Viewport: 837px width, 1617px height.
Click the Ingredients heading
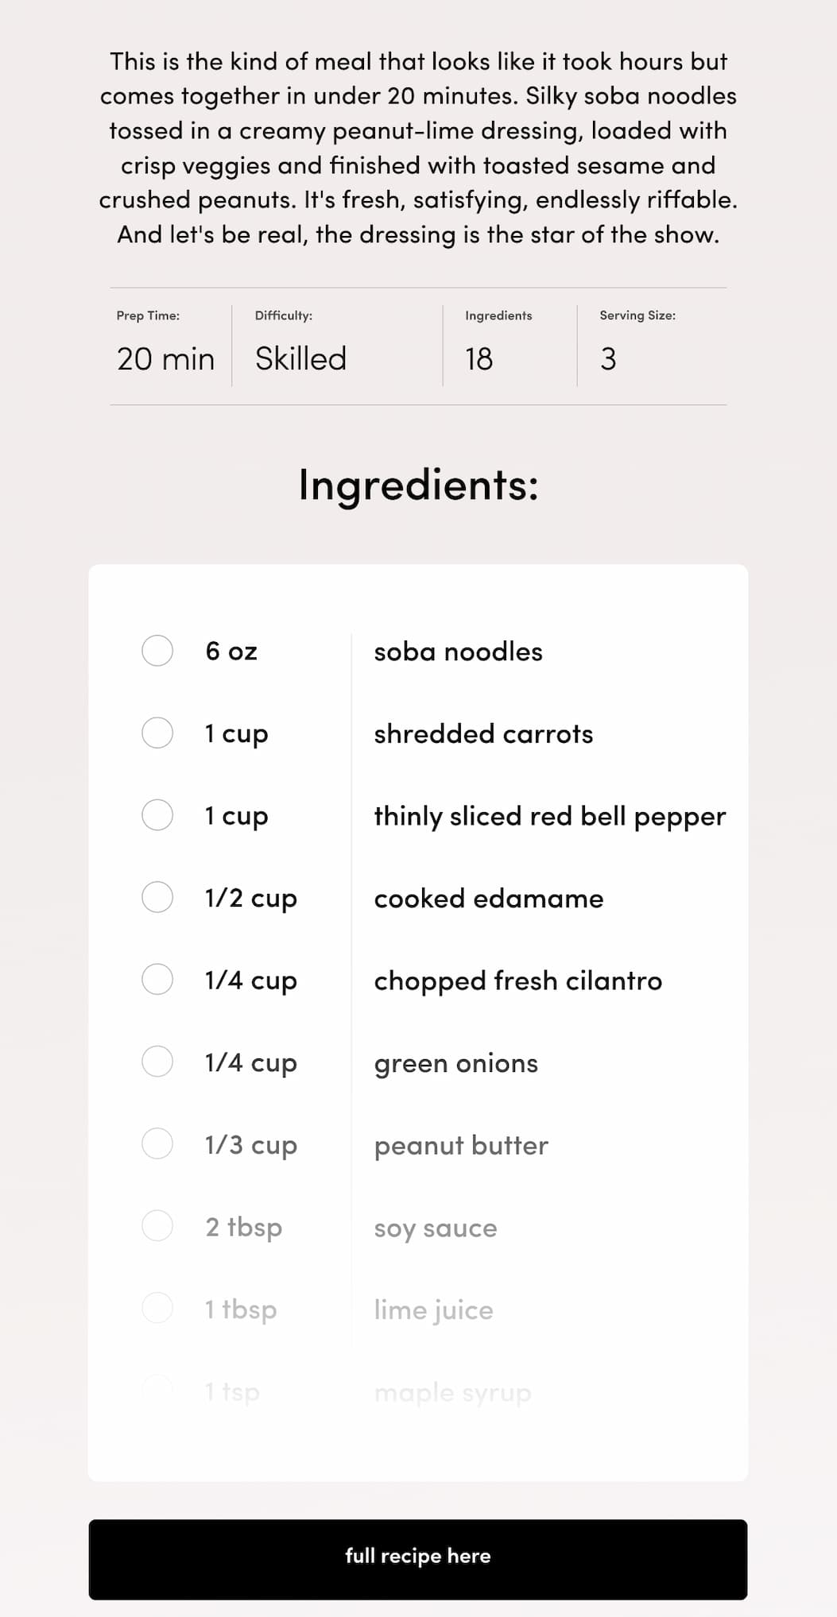(418, 485)
